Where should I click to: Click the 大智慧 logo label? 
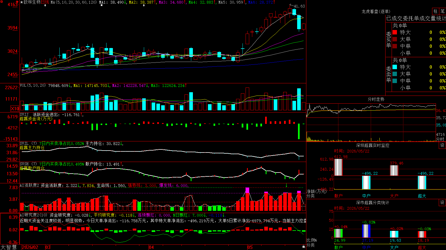9,247
